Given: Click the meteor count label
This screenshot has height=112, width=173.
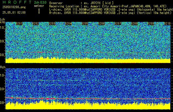Looking at the screenshot, I should click(39, 6).
